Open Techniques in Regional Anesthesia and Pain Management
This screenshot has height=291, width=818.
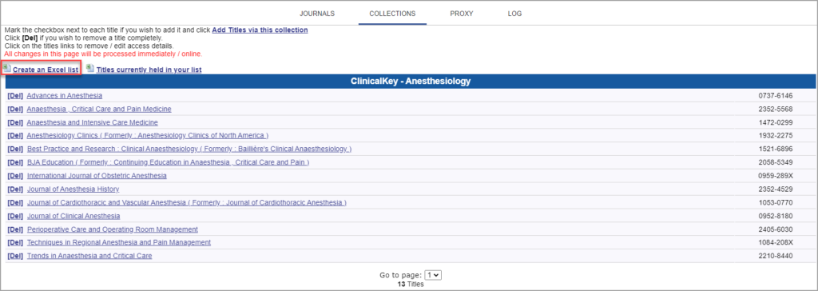(119, 242)
